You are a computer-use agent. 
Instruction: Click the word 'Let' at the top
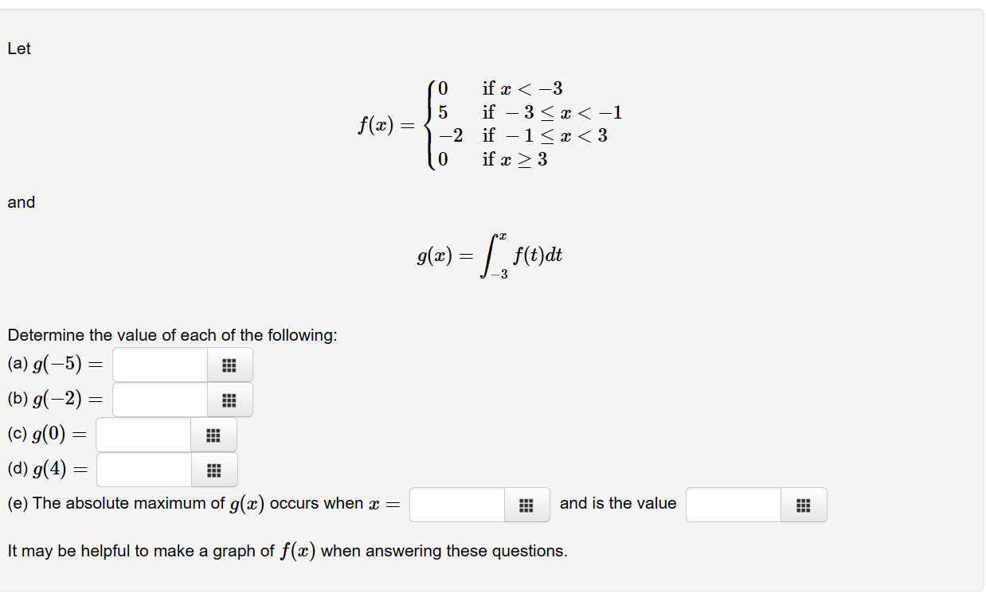point(19,49)
